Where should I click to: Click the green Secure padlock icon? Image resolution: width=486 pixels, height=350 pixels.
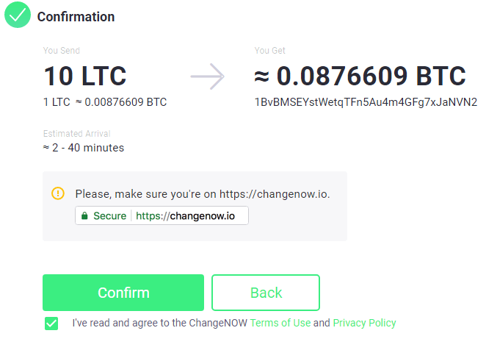(85, 216)
